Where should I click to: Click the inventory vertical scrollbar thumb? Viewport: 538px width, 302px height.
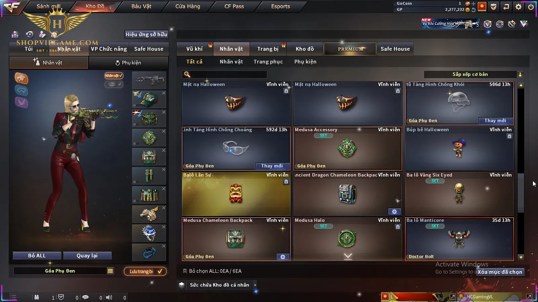coord(521,193)
